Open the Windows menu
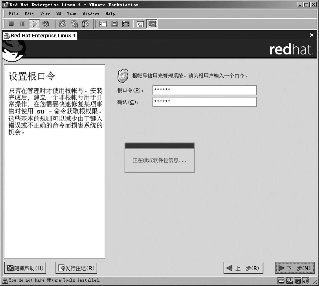The image size is (319, 286). coord(91,14)
